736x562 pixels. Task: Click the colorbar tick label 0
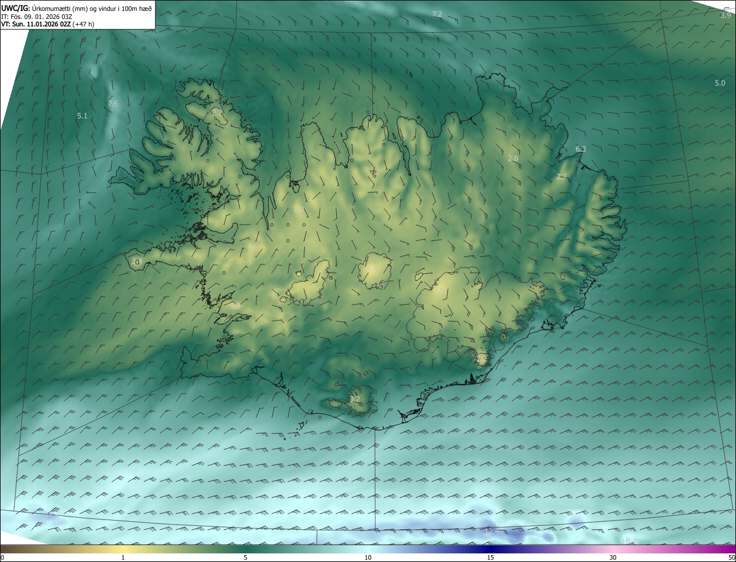(x=2, y=557)
